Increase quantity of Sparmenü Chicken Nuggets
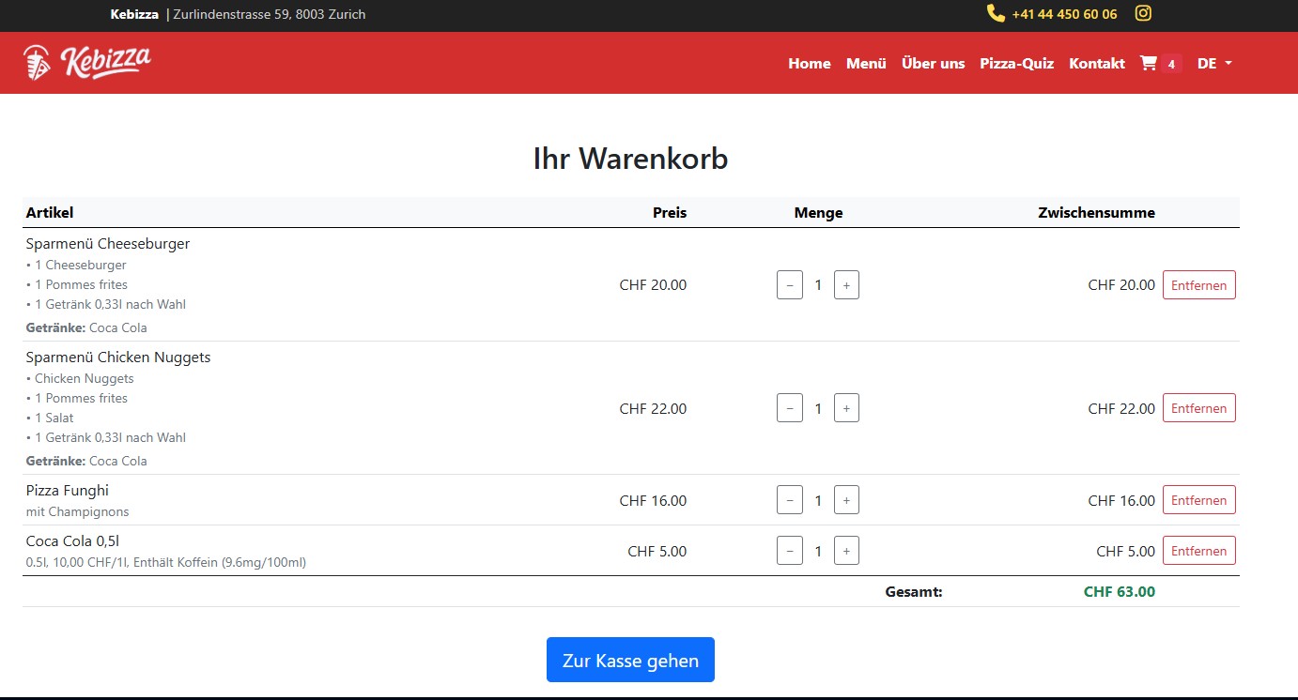Image resolution: width=1298 pixels, height=700 pixels. tap(846, 408)
